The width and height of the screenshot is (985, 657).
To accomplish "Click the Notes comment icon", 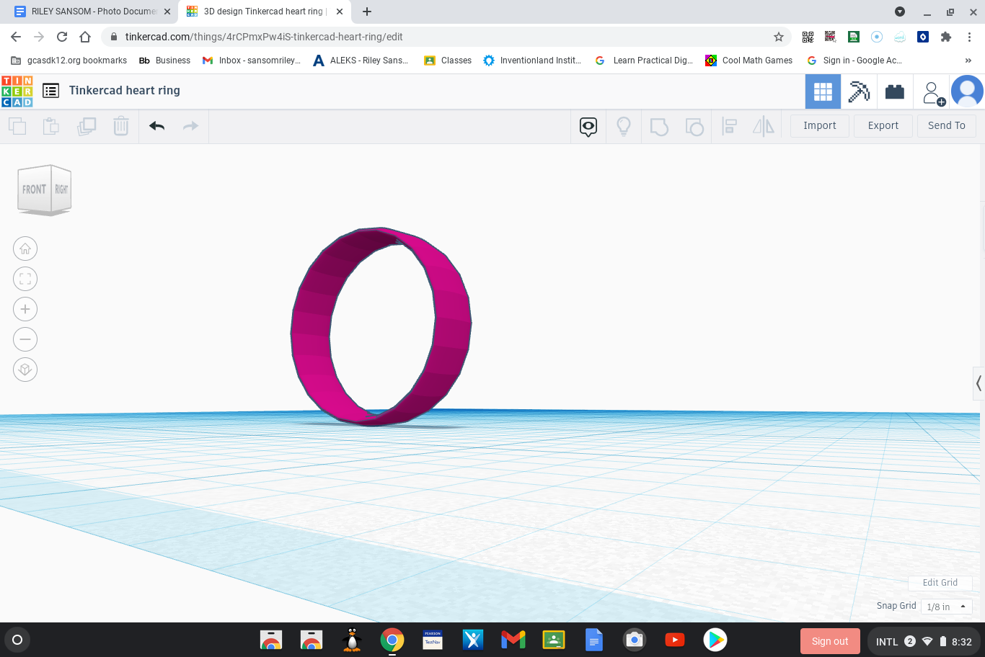I will click(588, 126).
